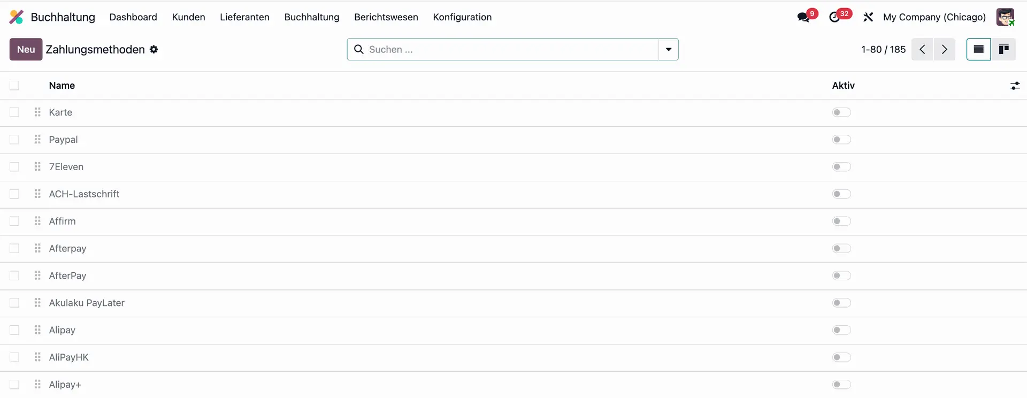Click the pager text 1-80 / 185
The width and height of the screenshot is (1027, 398).
click(883, 49)
